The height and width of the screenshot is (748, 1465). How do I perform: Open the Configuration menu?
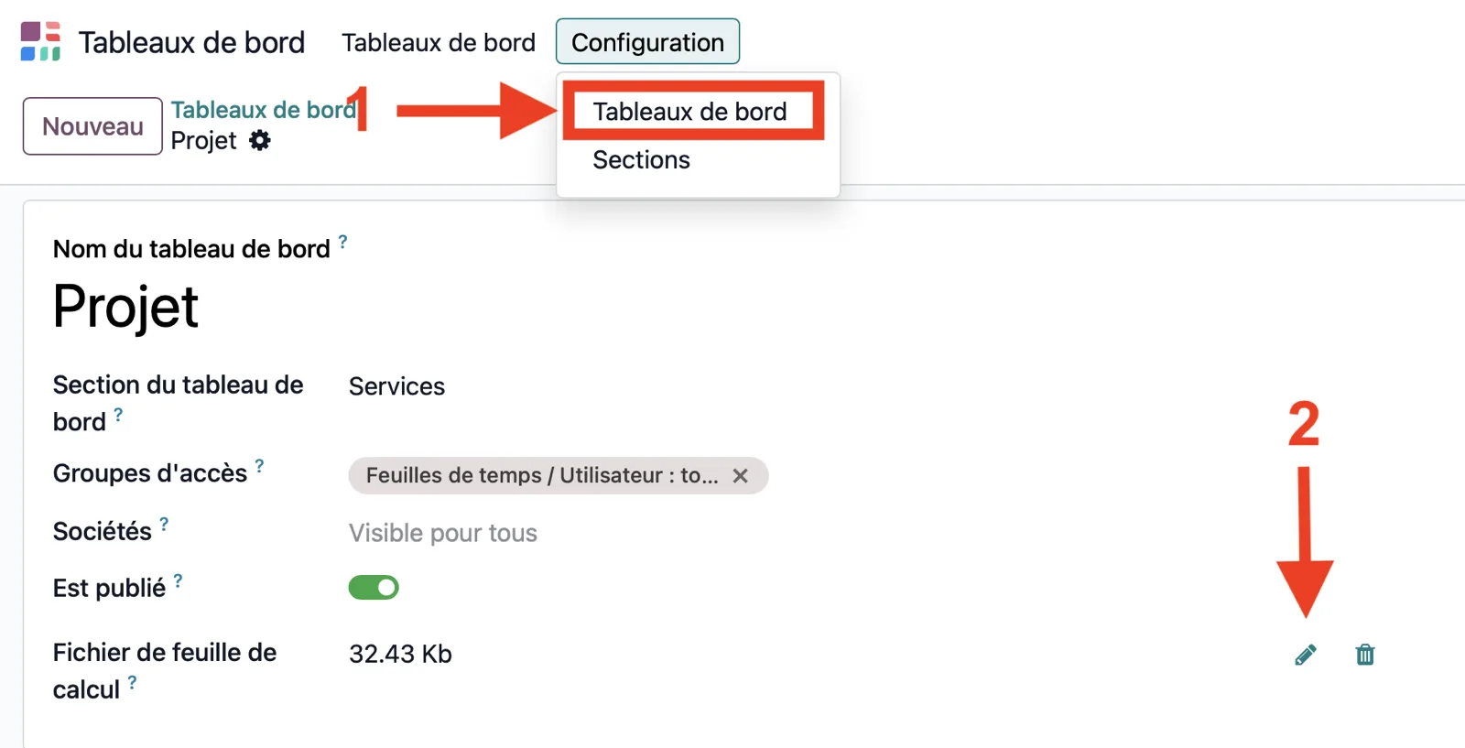647,42
